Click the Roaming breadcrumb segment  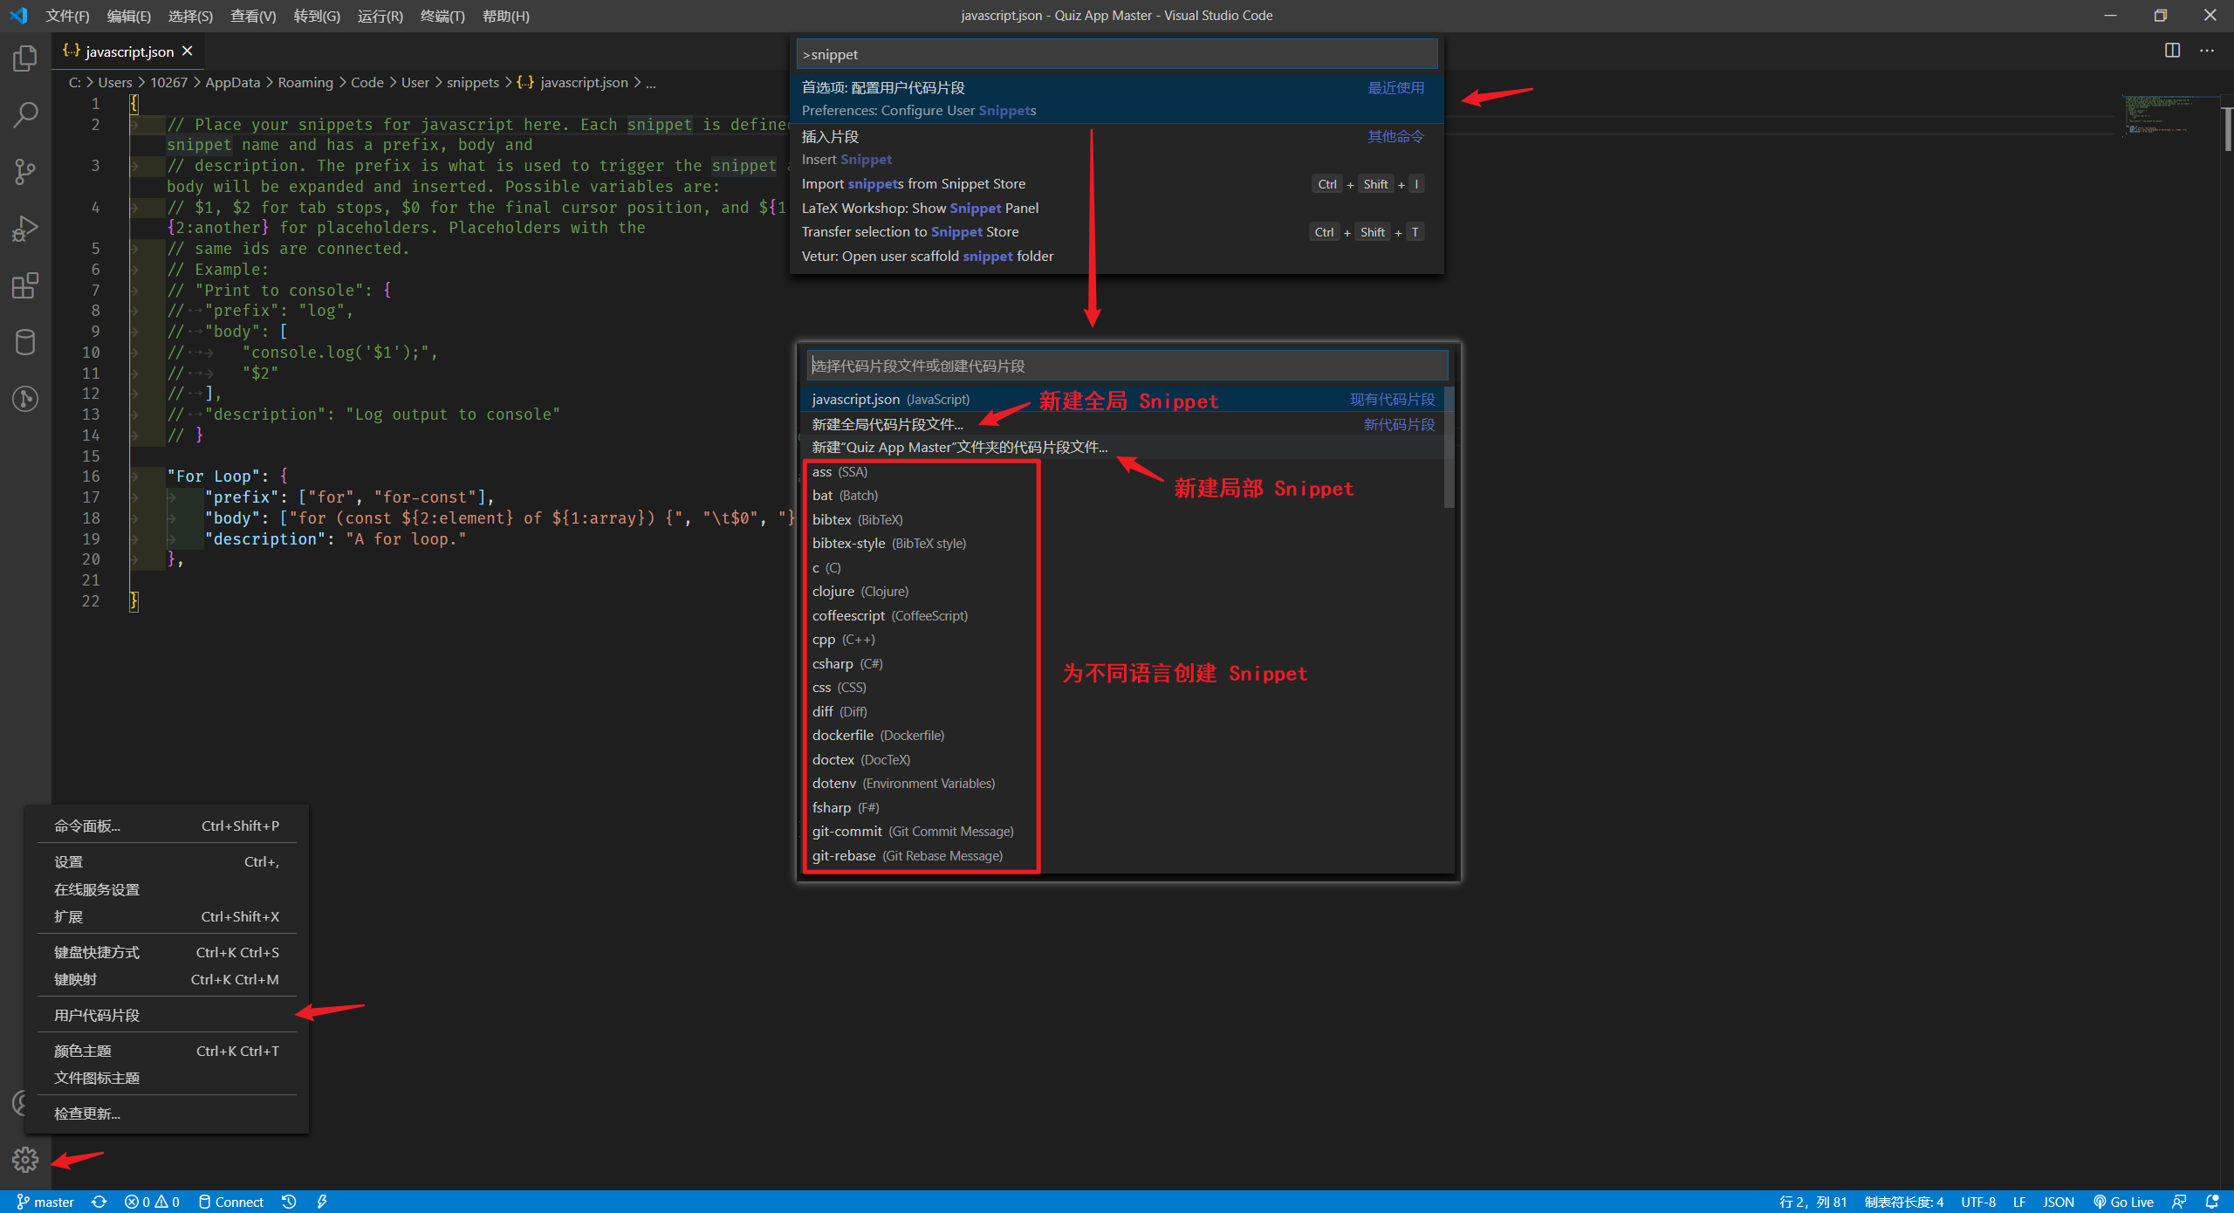pos(305,82)
